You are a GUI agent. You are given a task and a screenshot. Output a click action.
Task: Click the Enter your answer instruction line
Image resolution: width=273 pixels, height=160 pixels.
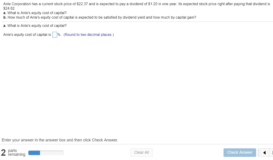(60, 140)
